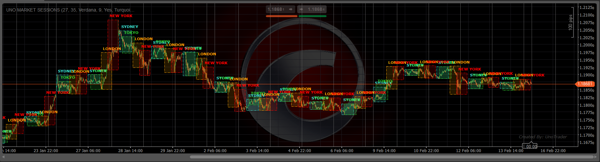Click the 4 Feb 22:00 time label
This screenshot has height=162, width=600.
pyautogui.click(x=300, y=151)
